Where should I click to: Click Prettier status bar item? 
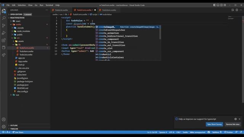pyautogui.click(x=228, y=132)
